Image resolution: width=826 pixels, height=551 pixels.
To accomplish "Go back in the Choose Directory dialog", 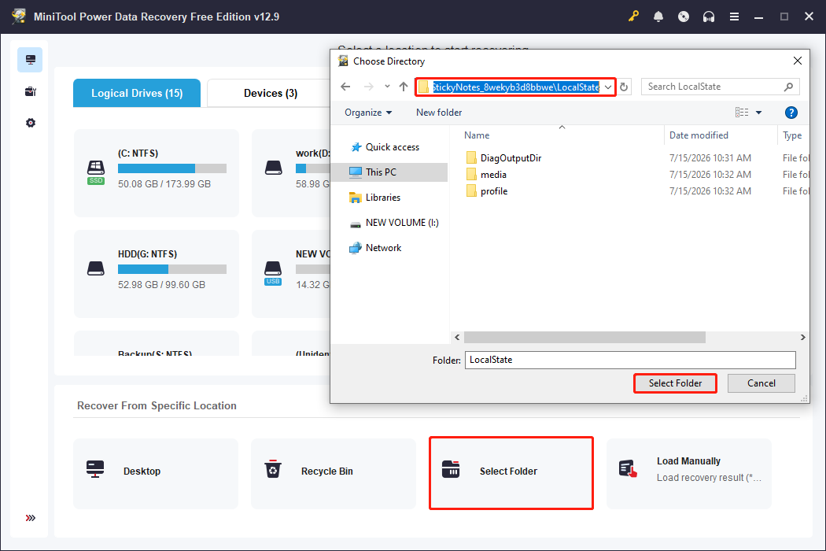I will point(345,87).
